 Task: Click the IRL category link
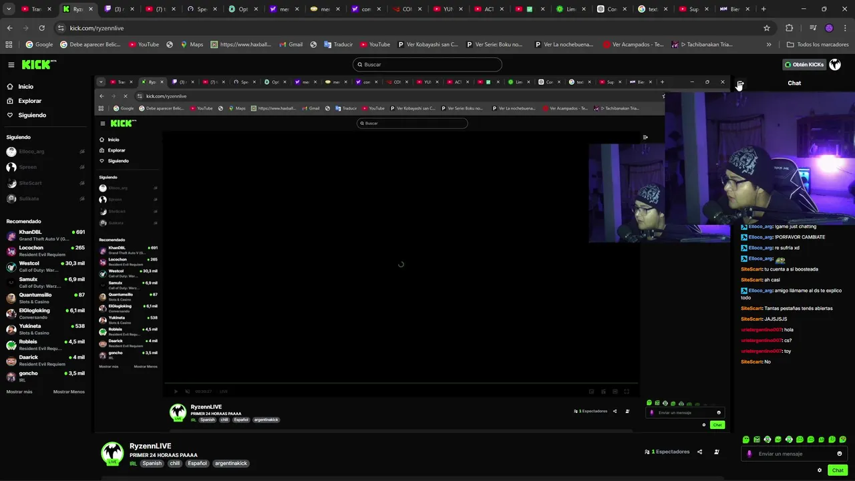pos(133,463)
